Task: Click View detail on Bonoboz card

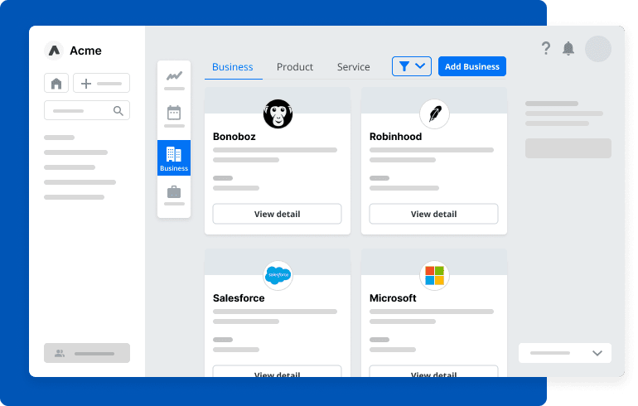Action: (277, 214)
